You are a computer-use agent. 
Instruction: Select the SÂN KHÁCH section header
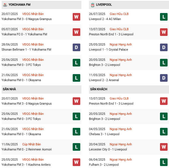(99, 89)
